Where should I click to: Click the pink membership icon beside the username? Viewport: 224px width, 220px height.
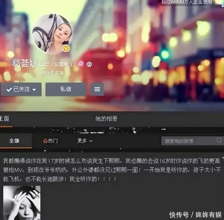point(81,64)
